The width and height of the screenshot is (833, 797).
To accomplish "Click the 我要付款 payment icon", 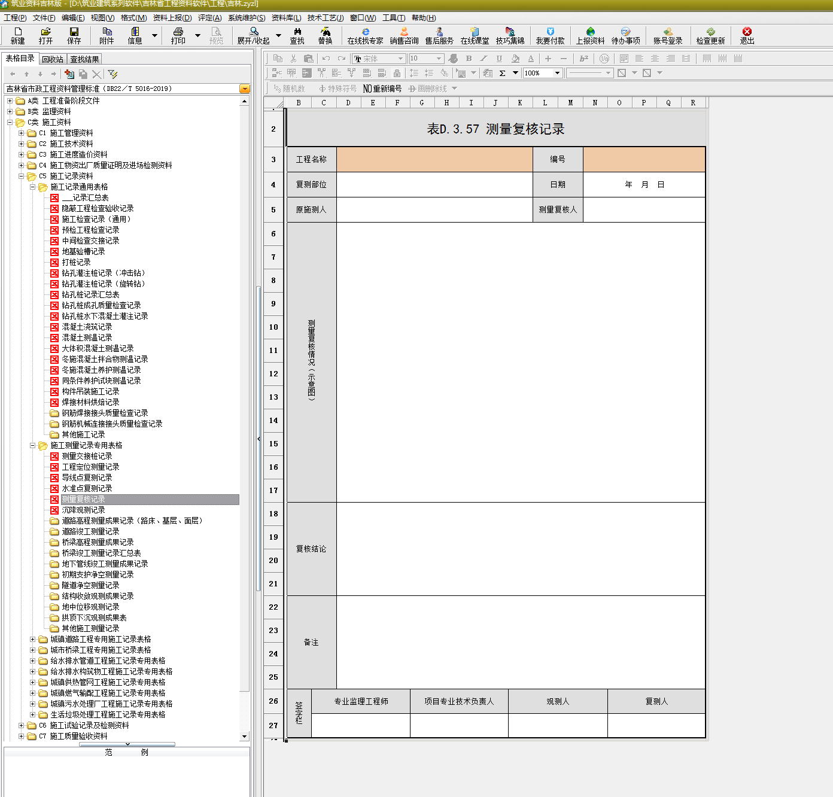I will tap(551, 35).
